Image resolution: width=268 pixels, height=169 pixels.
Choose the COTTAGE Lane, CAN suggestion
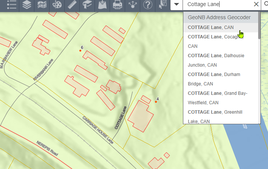tap(211, 27)
